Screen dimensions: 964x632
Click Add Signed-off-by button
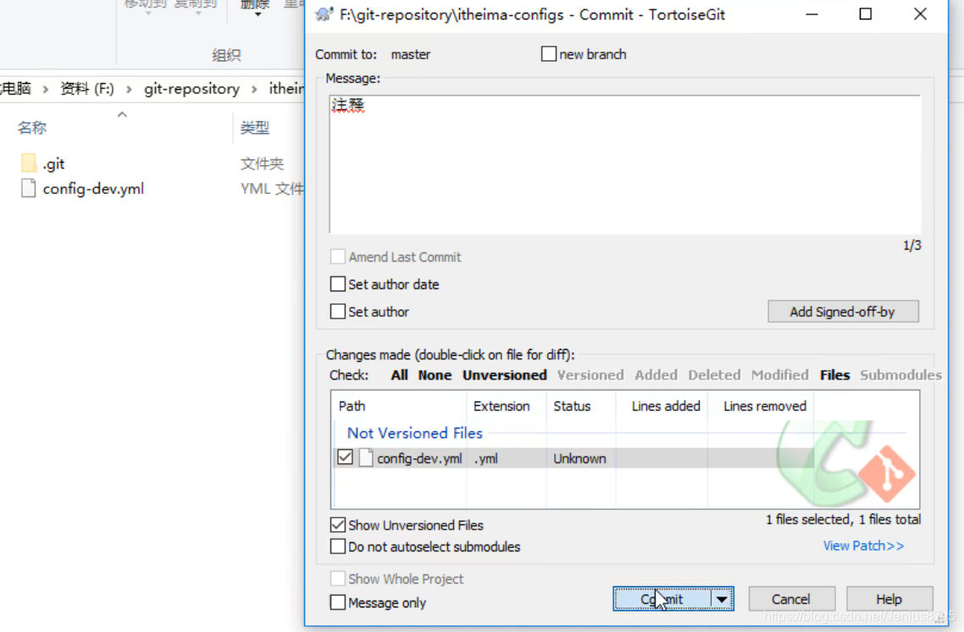point(843,312)
